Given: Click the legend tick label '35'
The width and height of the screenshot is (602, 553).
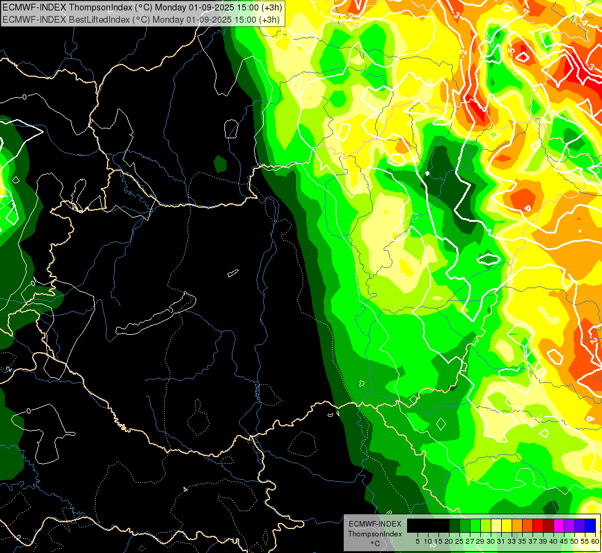Looking at the screenshot, I should pyautogui.click(x=523, y=541).
